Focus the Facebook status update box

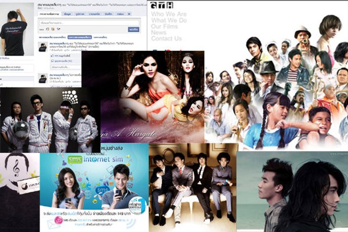pyautogui.click(x=89, y=23)
